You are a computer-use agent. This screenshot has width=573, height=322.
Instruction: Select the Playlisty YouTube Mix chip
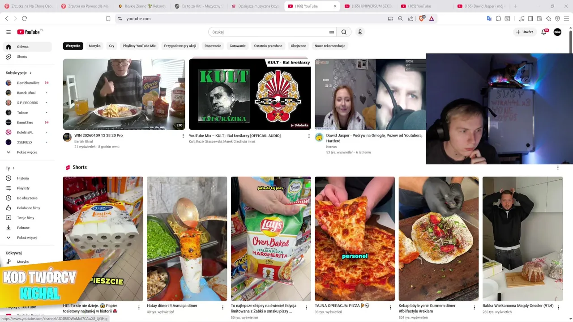139,46
